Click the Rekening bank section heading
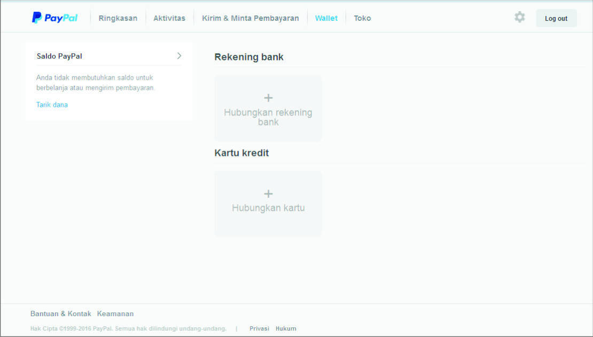593x337 pixels. pos(249,57)
